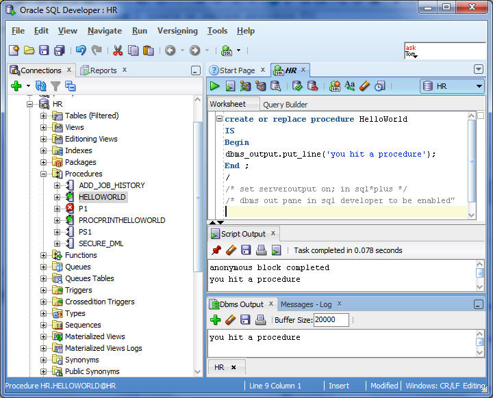Close the HR tab in Dbms Output
This screenshot has height=398, width=493.
pyautogui.click(x=233, y=367)
